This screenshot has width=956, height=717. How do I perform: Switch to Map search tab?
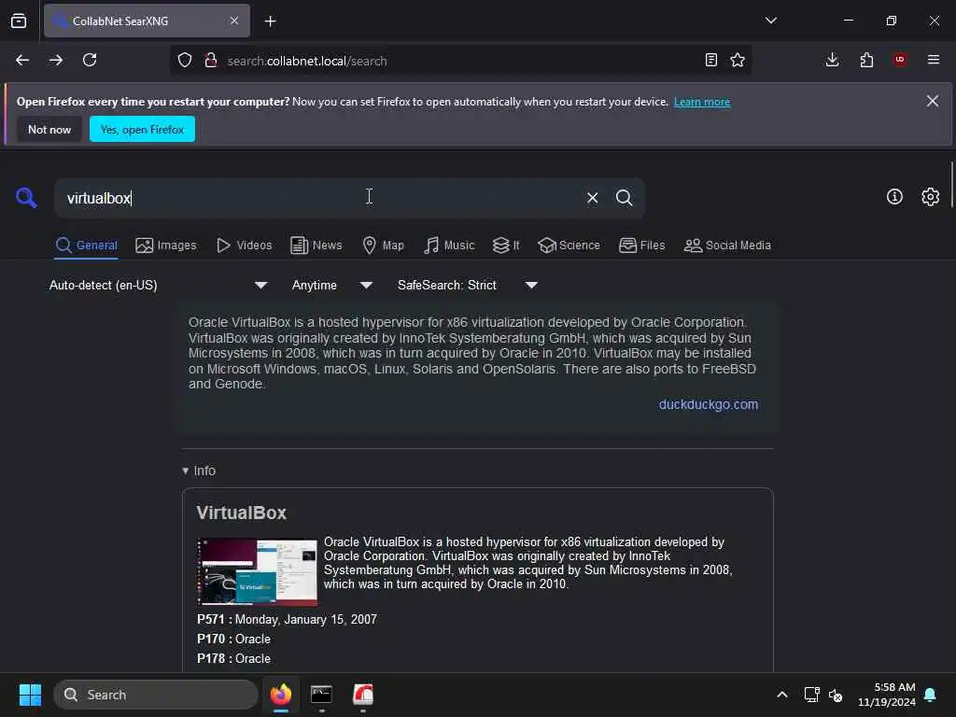(x=384, y=246)
